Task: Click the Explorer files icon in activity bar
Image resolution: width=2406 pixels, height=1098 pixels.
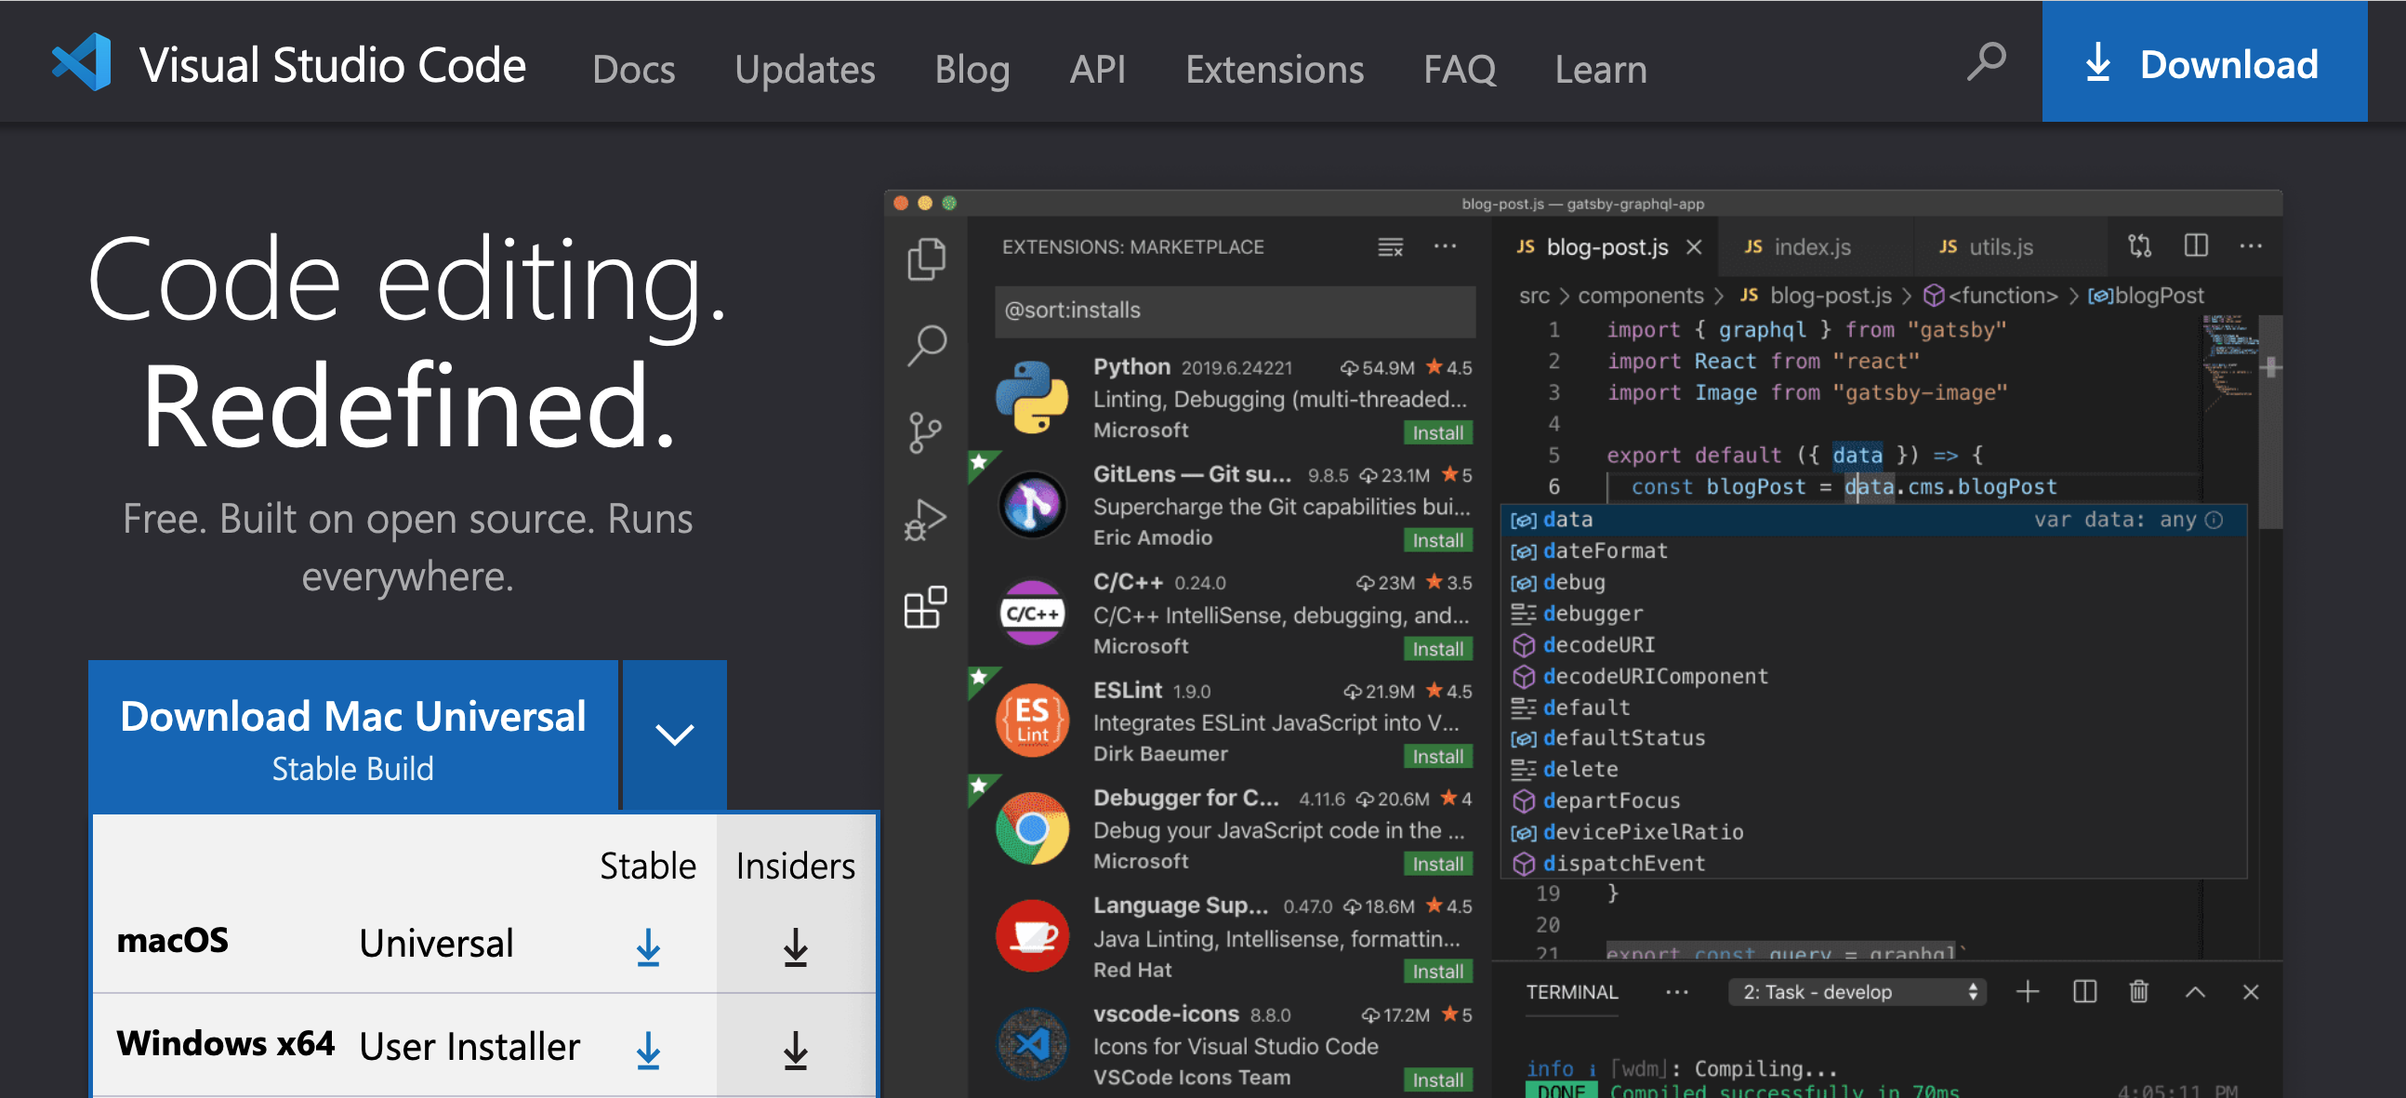Action: pos(927,258)
